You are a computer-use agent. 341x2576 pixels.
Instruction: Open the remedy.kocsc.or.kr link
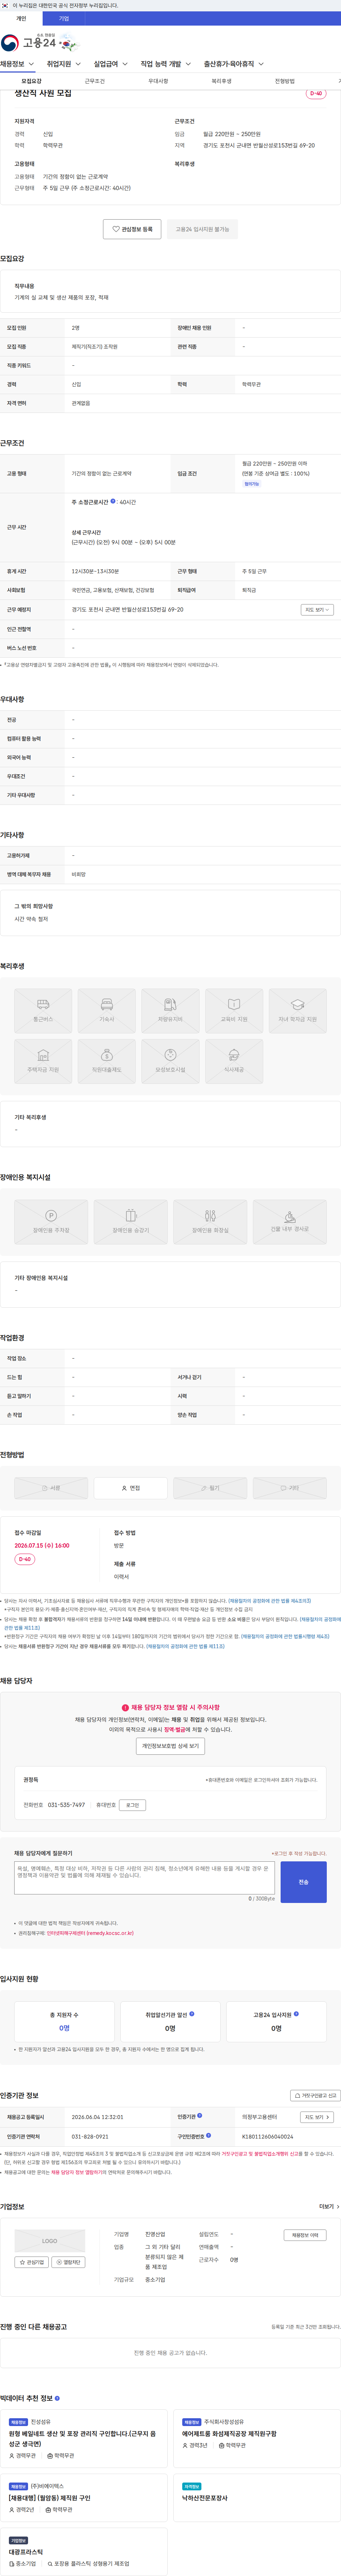click(90, 1933)
